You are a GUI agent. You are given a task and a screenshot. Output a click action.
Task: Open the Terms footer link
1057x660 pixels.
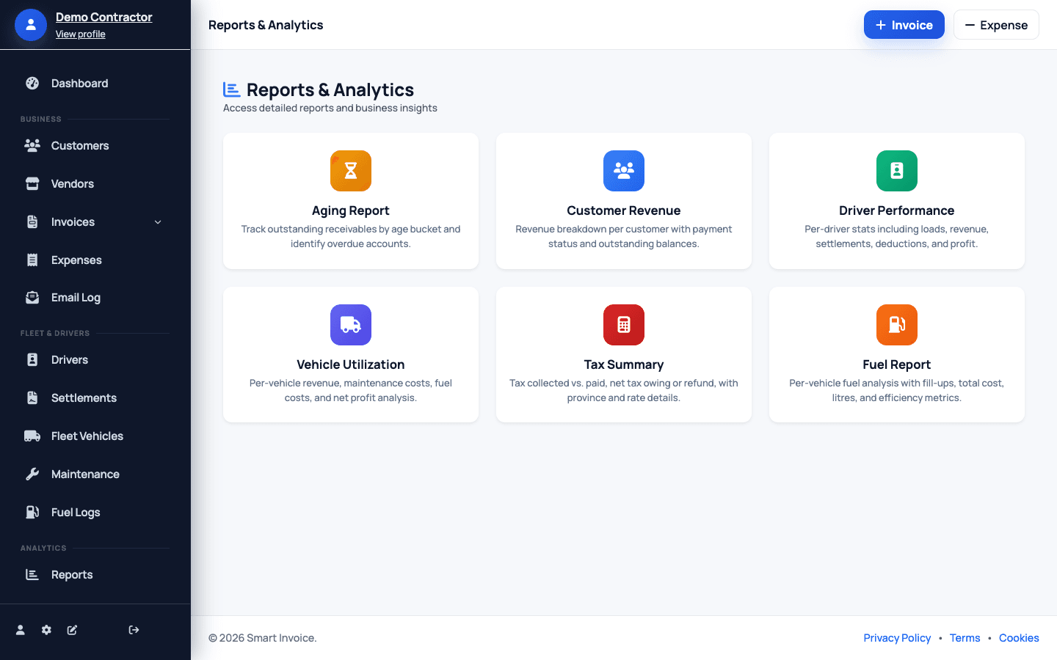[965, 638]
